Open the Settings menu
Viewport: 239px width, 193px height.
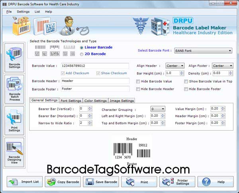pos(23,12)
